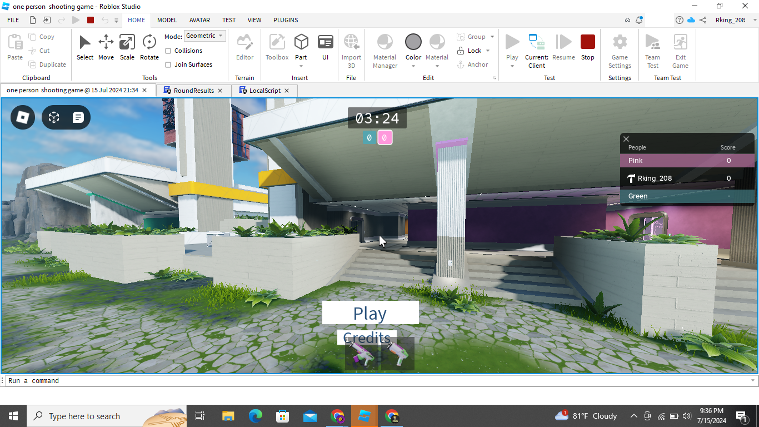Click the Anchor button
759x427 pixels.
[472, 64]
